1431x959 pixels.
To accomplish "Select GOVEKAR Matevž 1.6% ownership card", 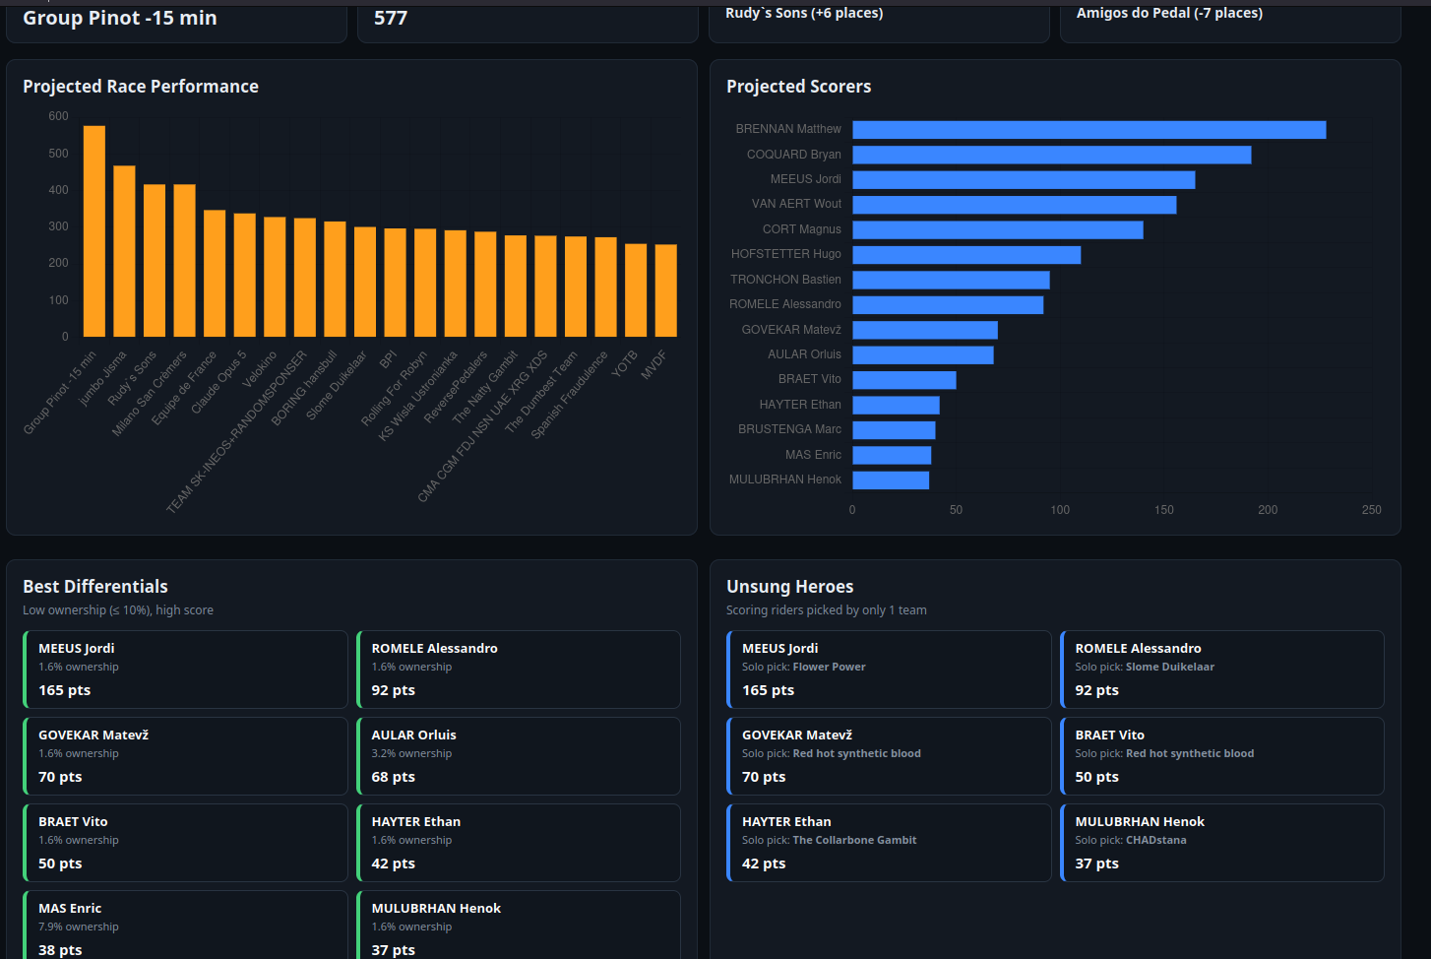I will [x=185, y=756].
